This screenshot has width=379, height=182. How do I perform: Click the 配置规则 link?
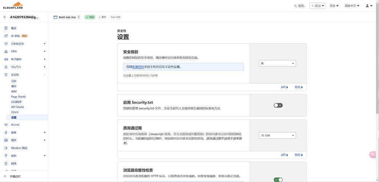tap(138, 67)
